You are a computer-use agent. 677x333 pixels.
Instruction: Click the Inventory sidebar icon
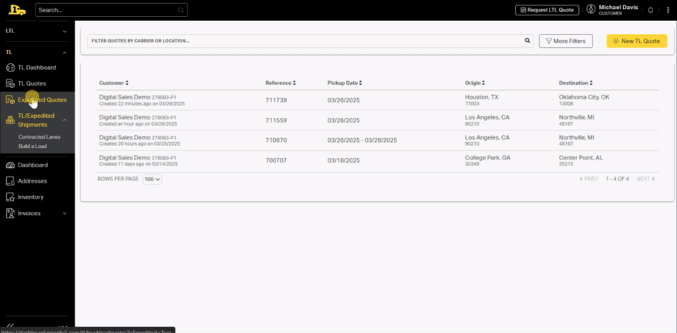pyautogui.click(x=11, y=197)
